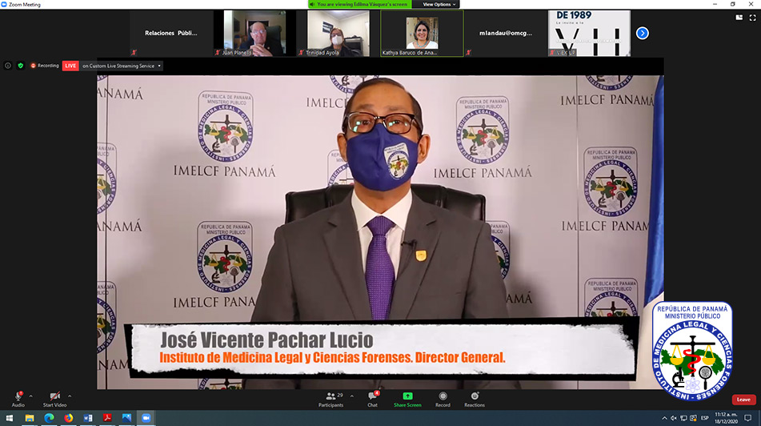Click Start Video camera icon
Screen dimensions: 761x426
point(55,396)
